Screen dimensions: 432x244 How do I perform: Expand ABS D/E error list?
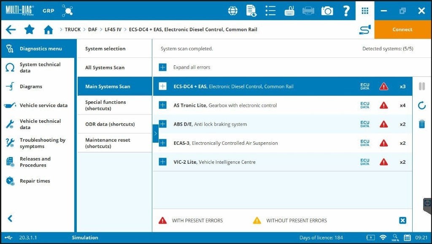click(x=162, y=124)
